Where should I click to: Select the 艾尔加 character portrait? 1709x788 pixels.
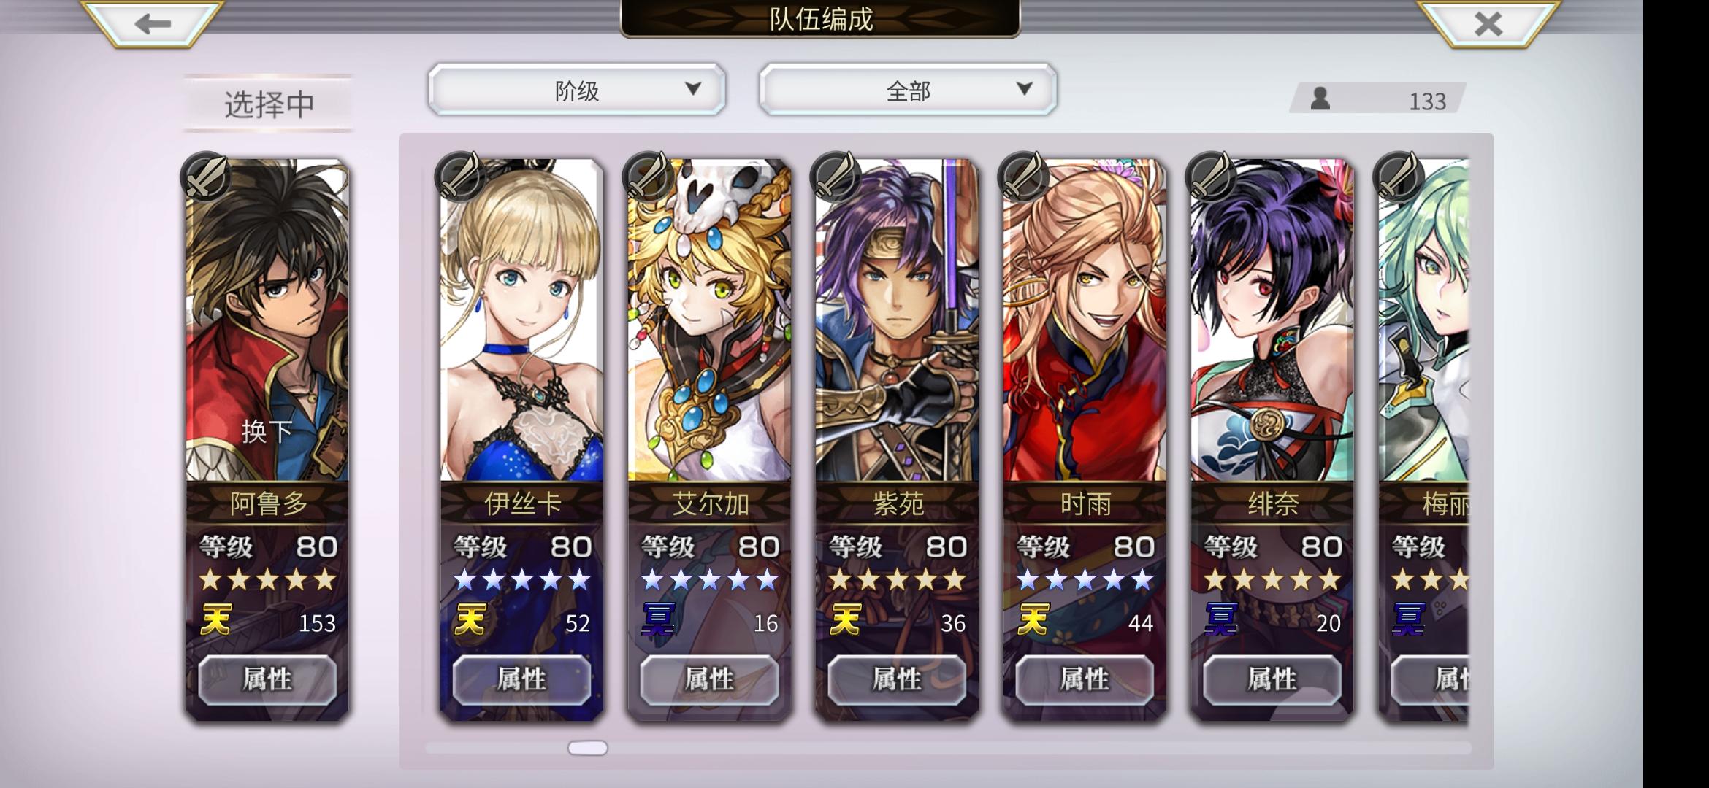(x=709, y=320)
